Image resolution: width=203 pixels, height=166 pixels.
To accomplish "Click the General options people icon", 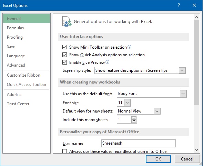I will click(x=67, y=21).
